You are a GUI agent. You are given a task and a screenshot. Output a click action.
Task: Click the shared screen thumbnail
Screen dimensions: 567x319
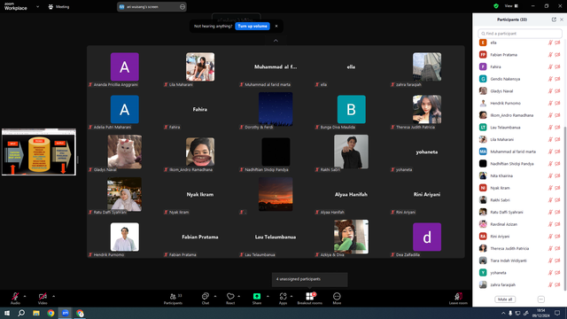click(39, 152)
